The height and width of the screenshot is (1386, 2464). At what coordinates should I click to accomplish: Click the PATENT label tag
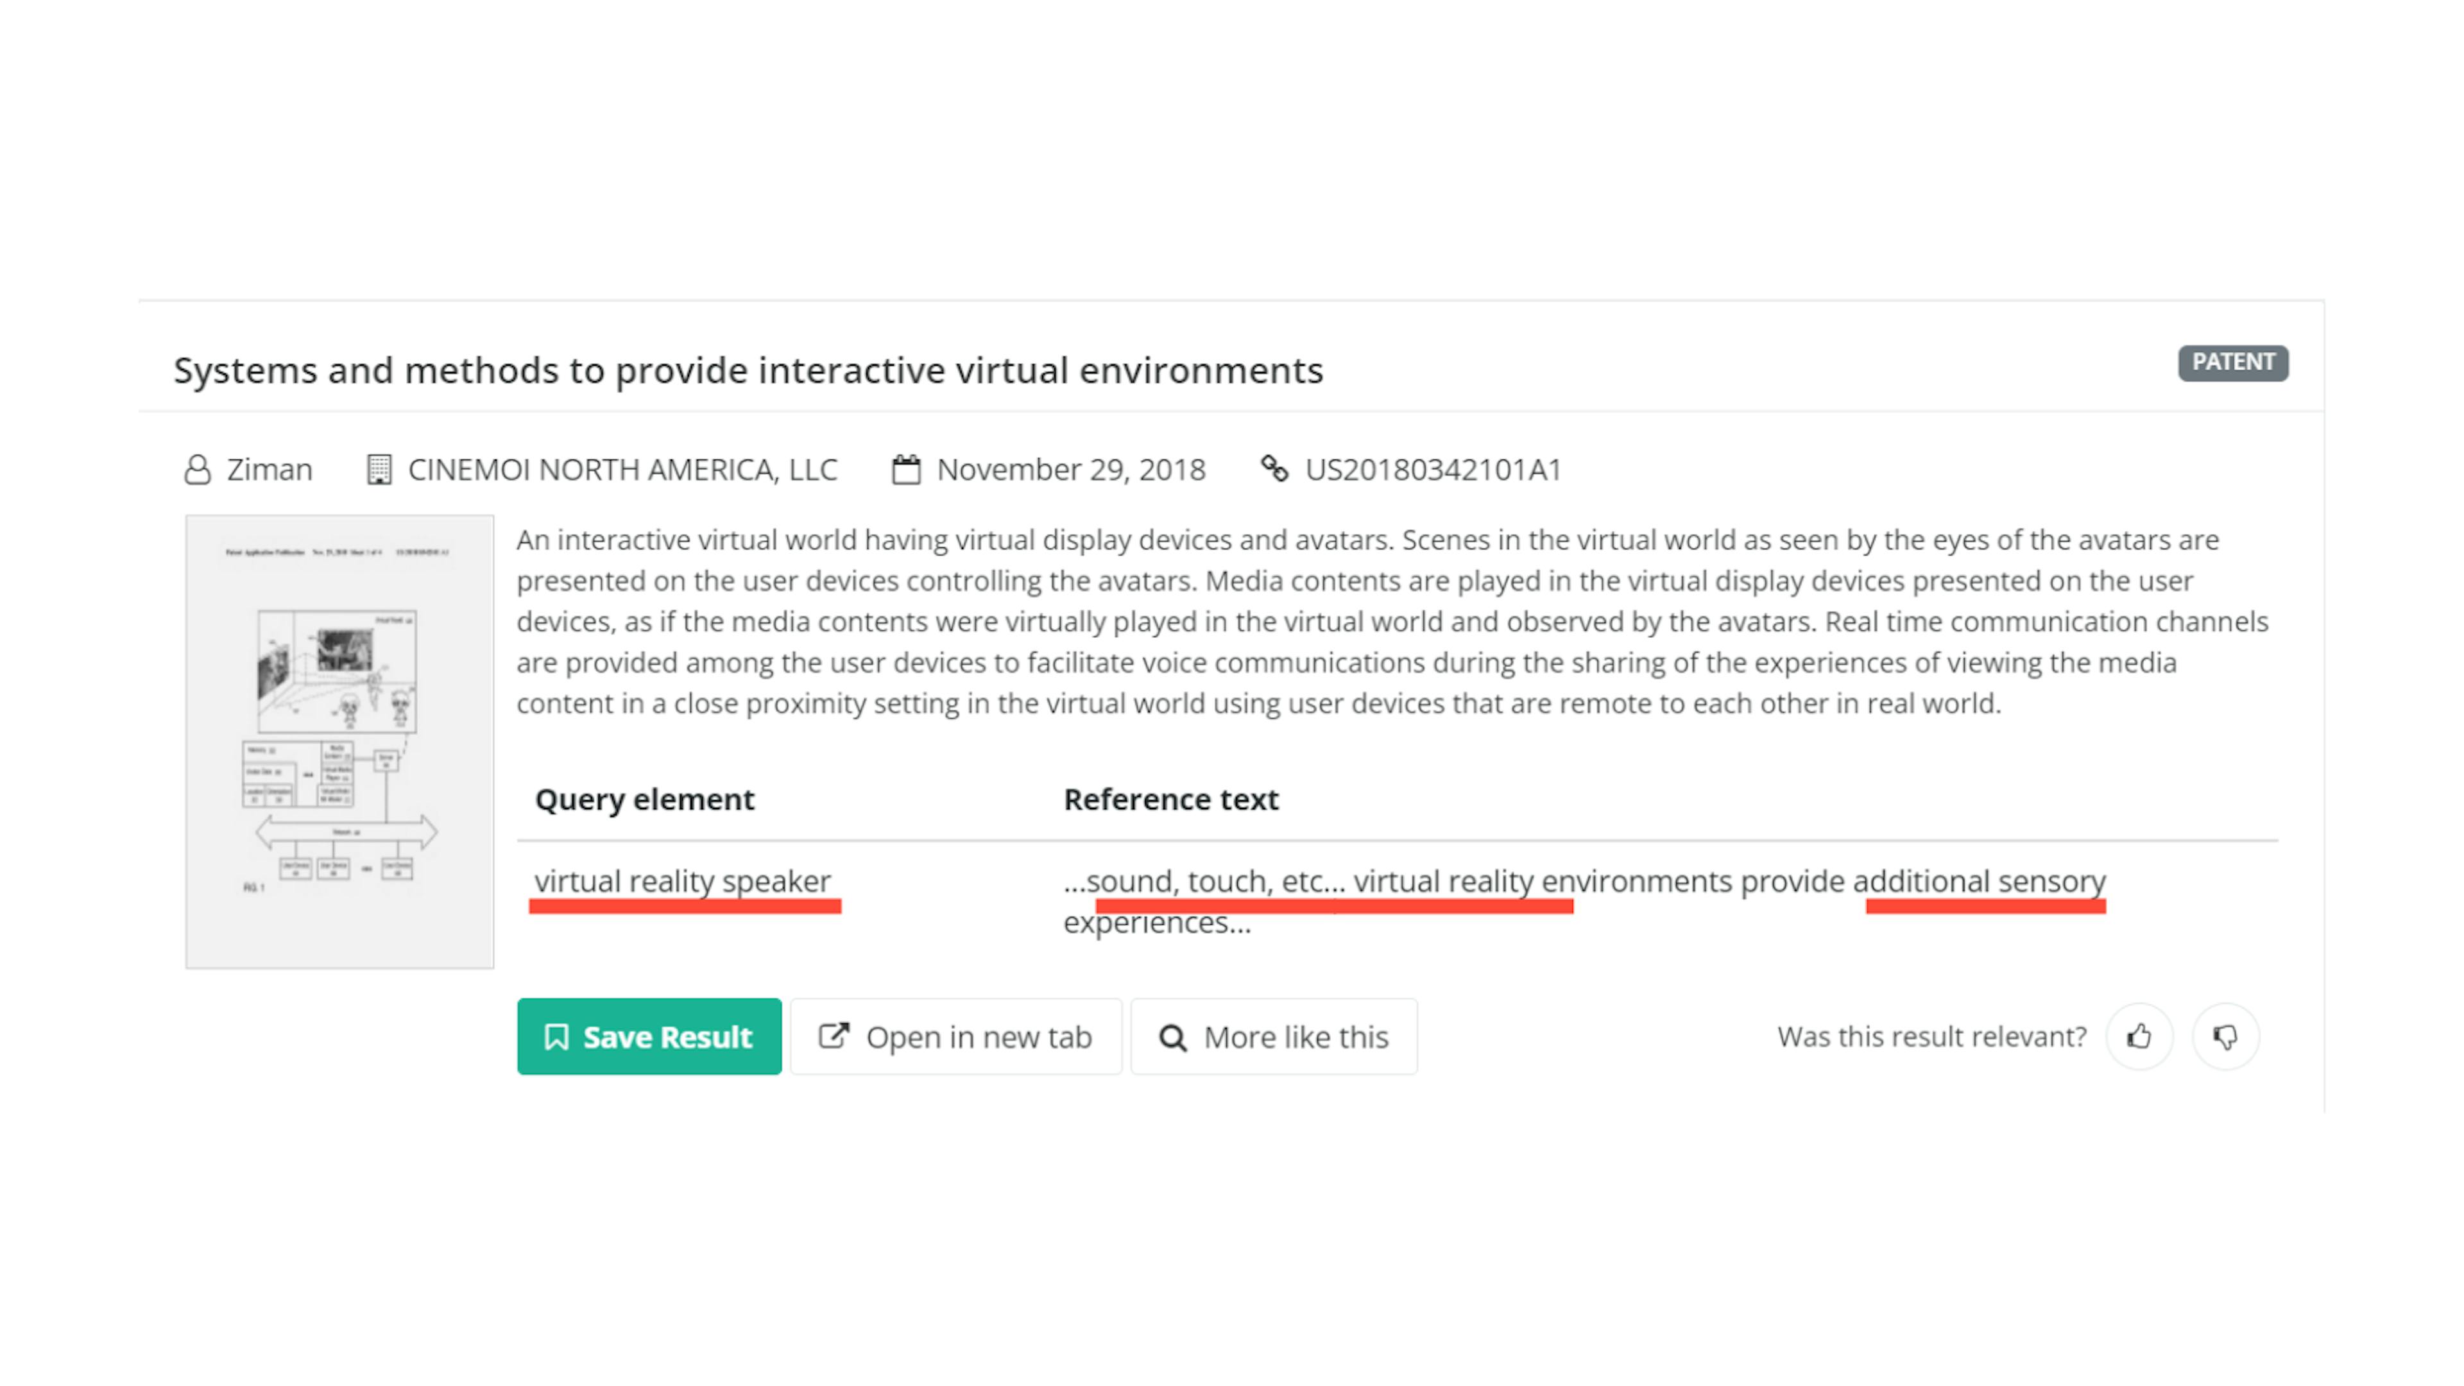click(2234, 361)
